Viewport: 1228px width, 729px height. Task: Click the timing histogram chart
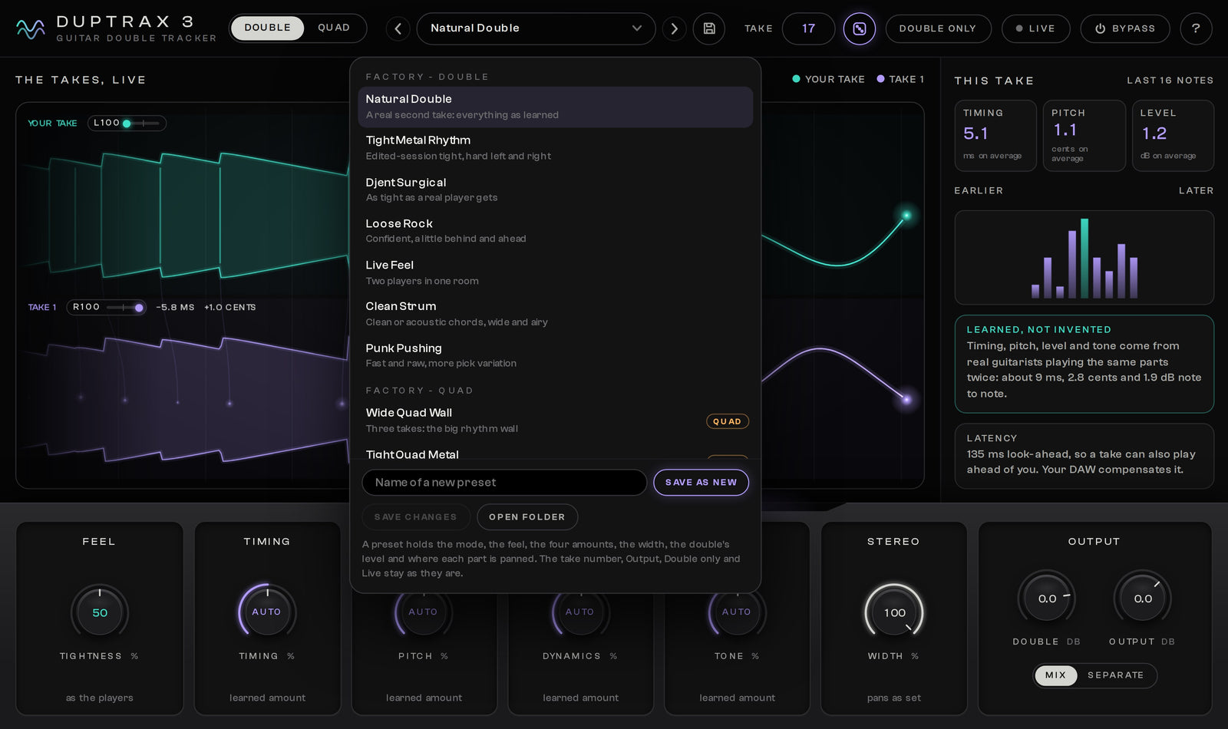(1084, 258)
